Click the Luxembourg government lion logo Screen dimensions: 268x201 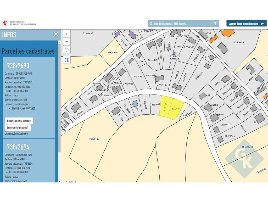[4, 23]
